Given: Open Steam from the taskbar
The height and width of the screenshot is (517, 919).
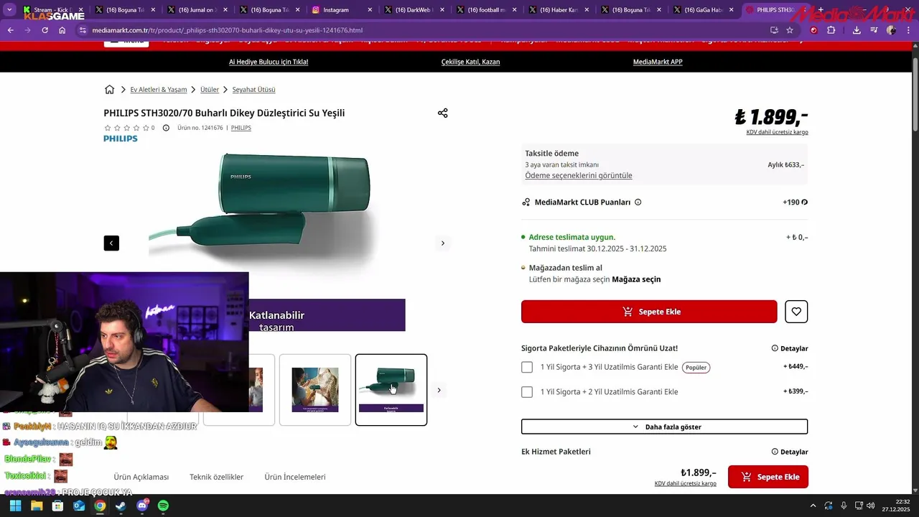Looking at the screenshot, I should [x=121, y=506].
